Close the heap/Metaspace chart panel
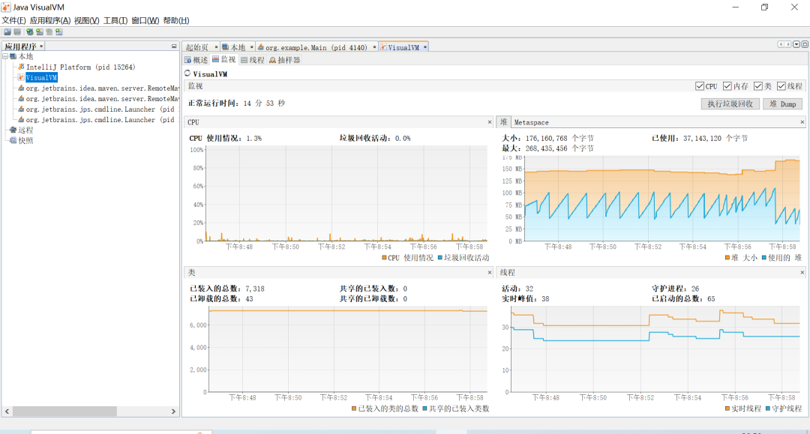Screen dimensions: 810x434 802,122
